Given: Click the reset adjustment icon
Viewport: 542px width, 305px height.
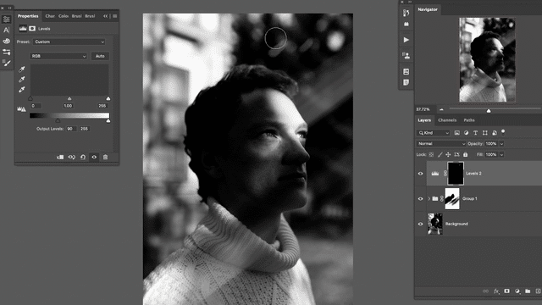Looking at the screenshot, I should click(x=83, y=157).
